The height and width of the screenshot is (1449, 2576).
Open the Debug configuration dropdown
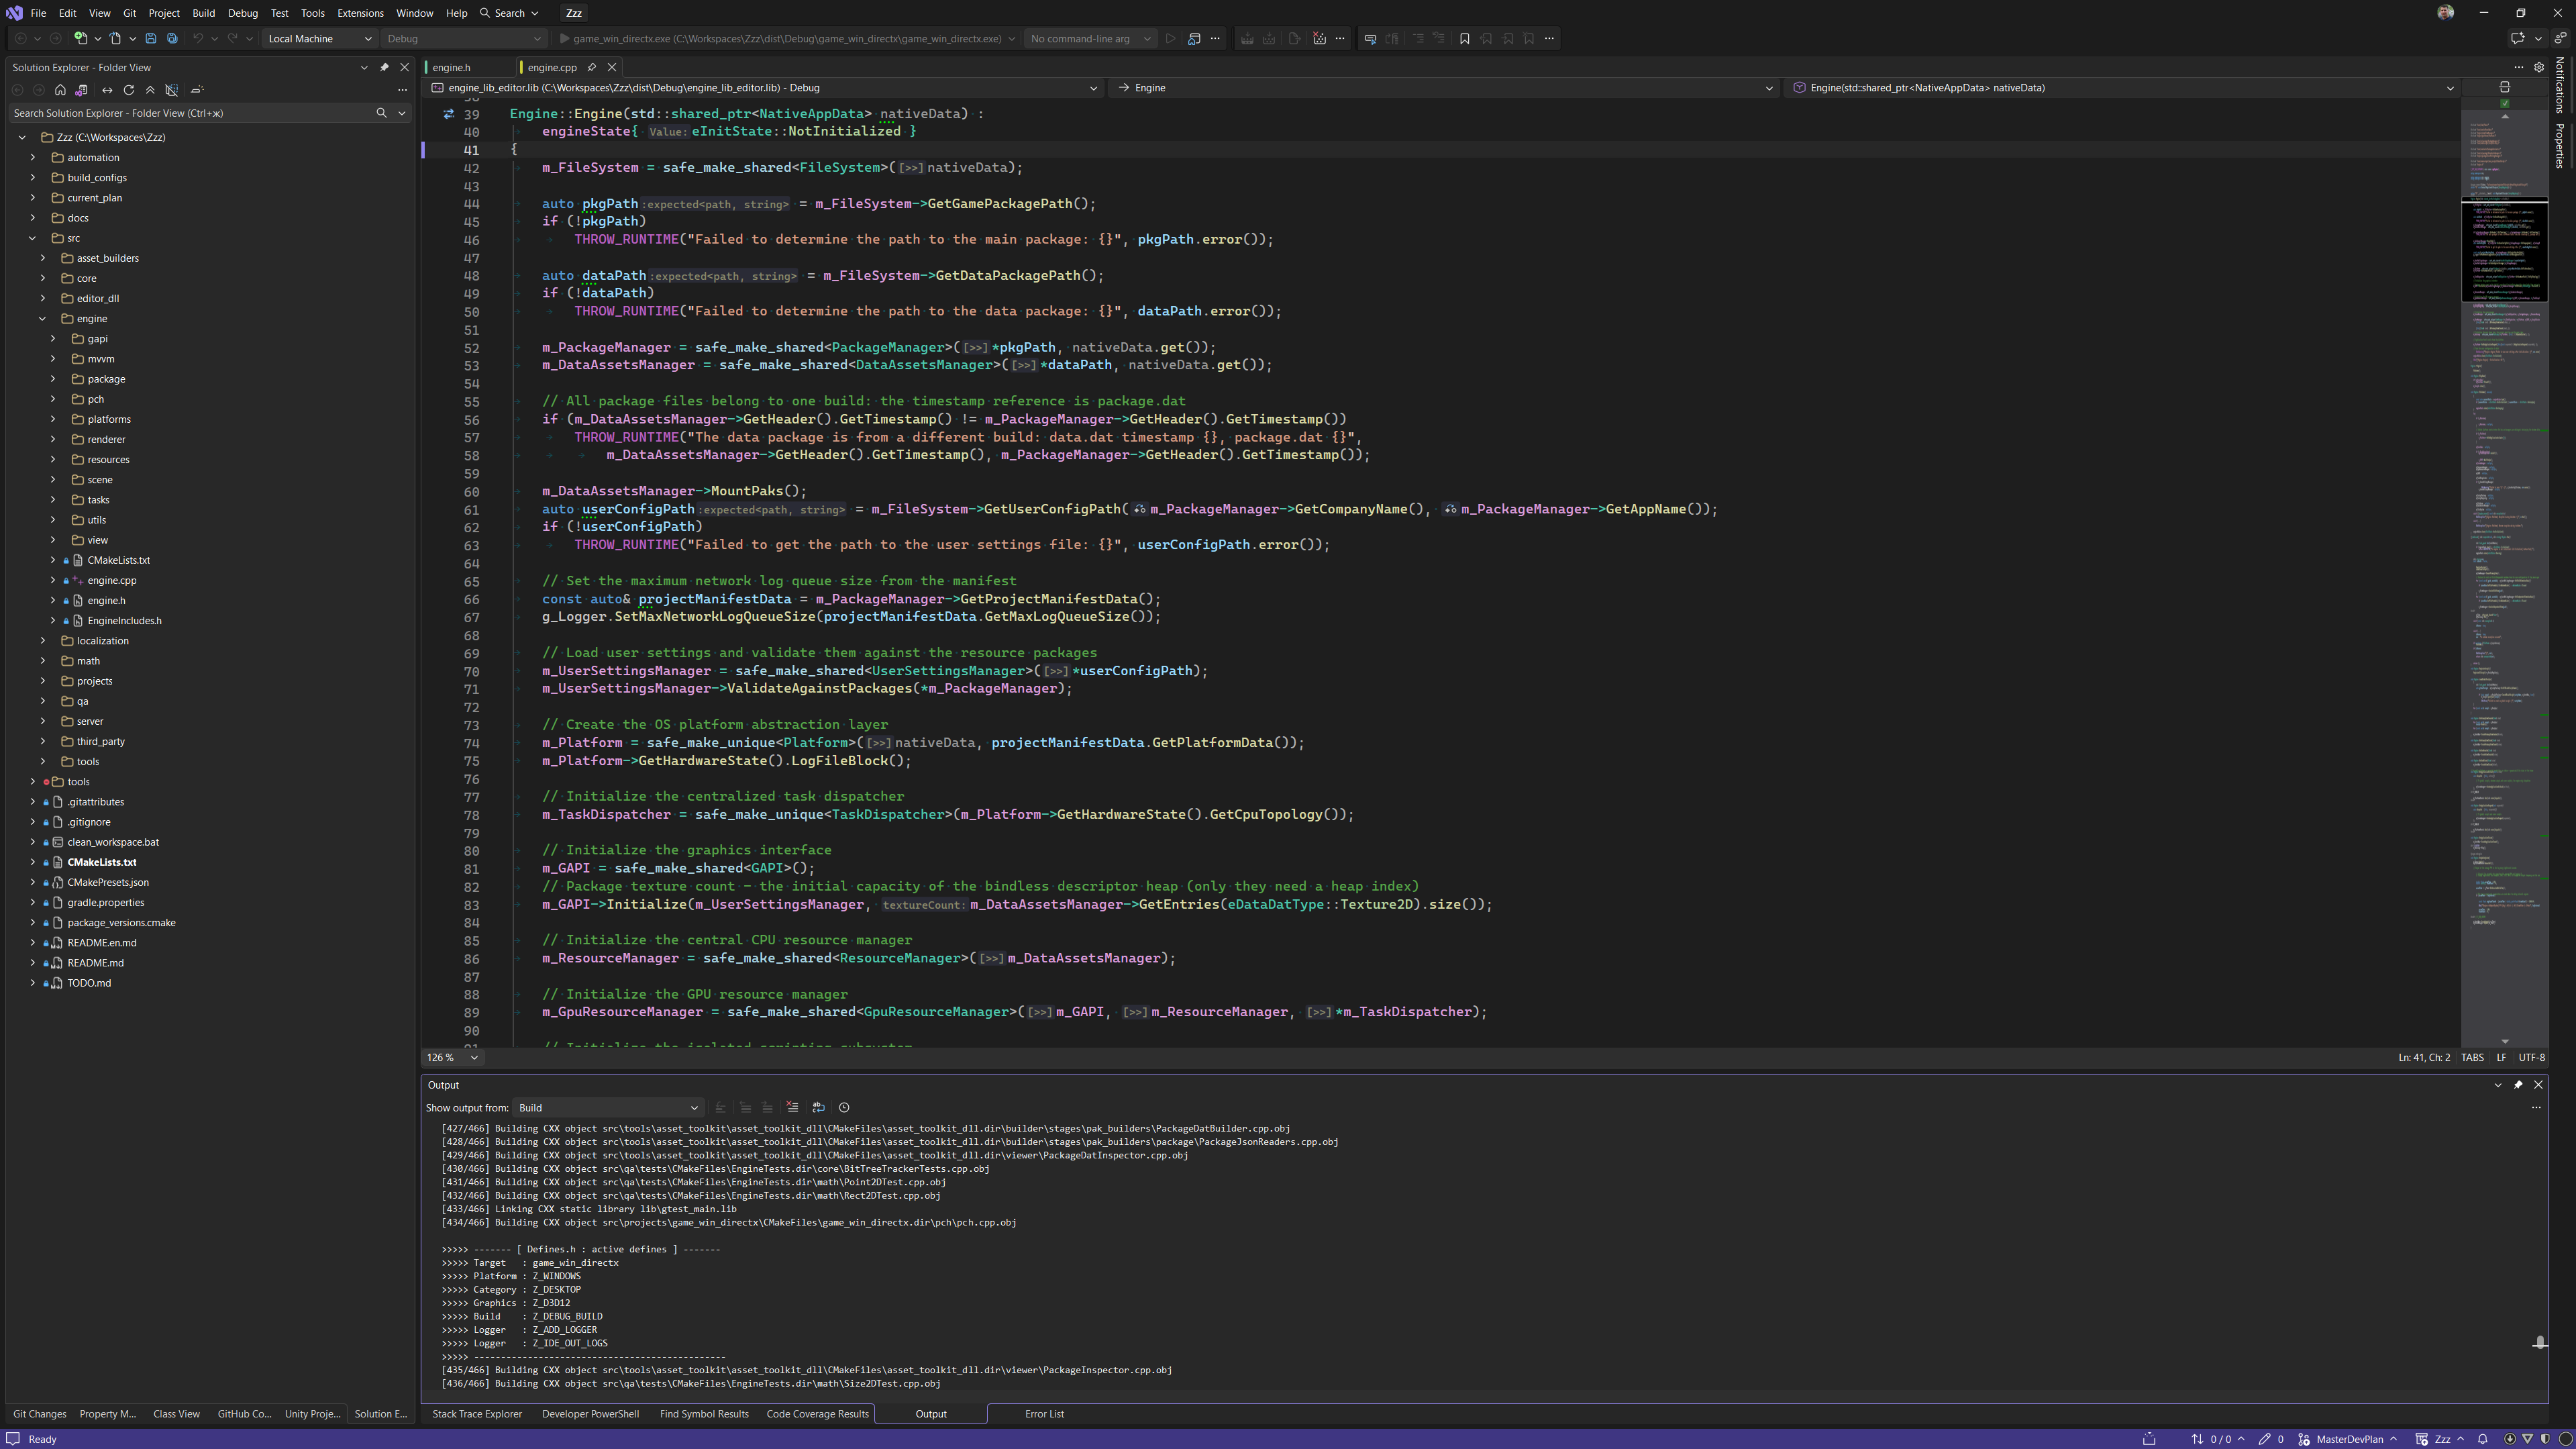point(464,39)
